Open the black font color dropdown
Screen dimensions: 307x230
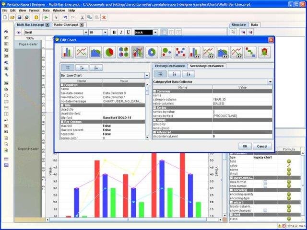[x=155, y=32]
